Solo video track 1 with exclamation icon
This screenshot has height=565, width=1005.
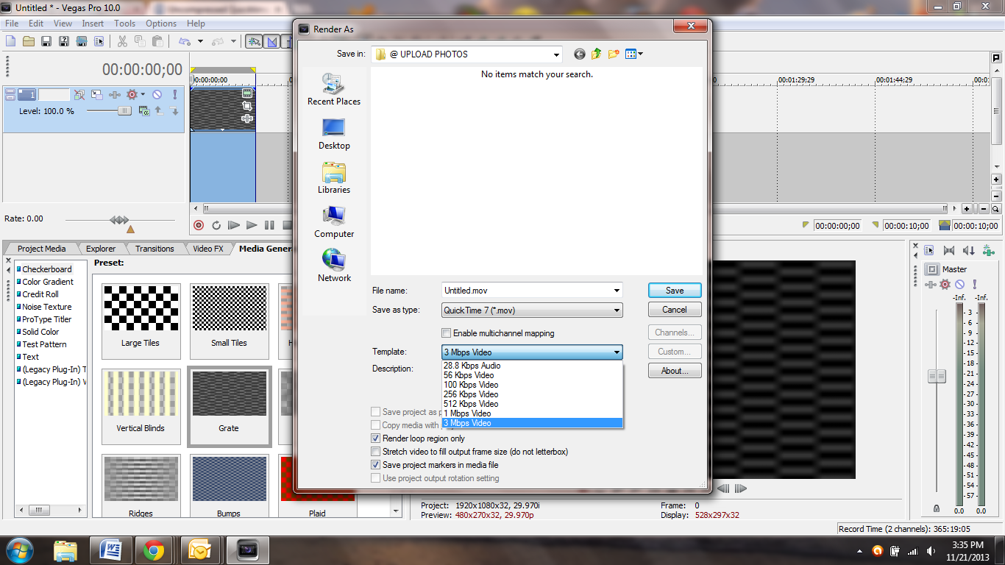[175, 95]
